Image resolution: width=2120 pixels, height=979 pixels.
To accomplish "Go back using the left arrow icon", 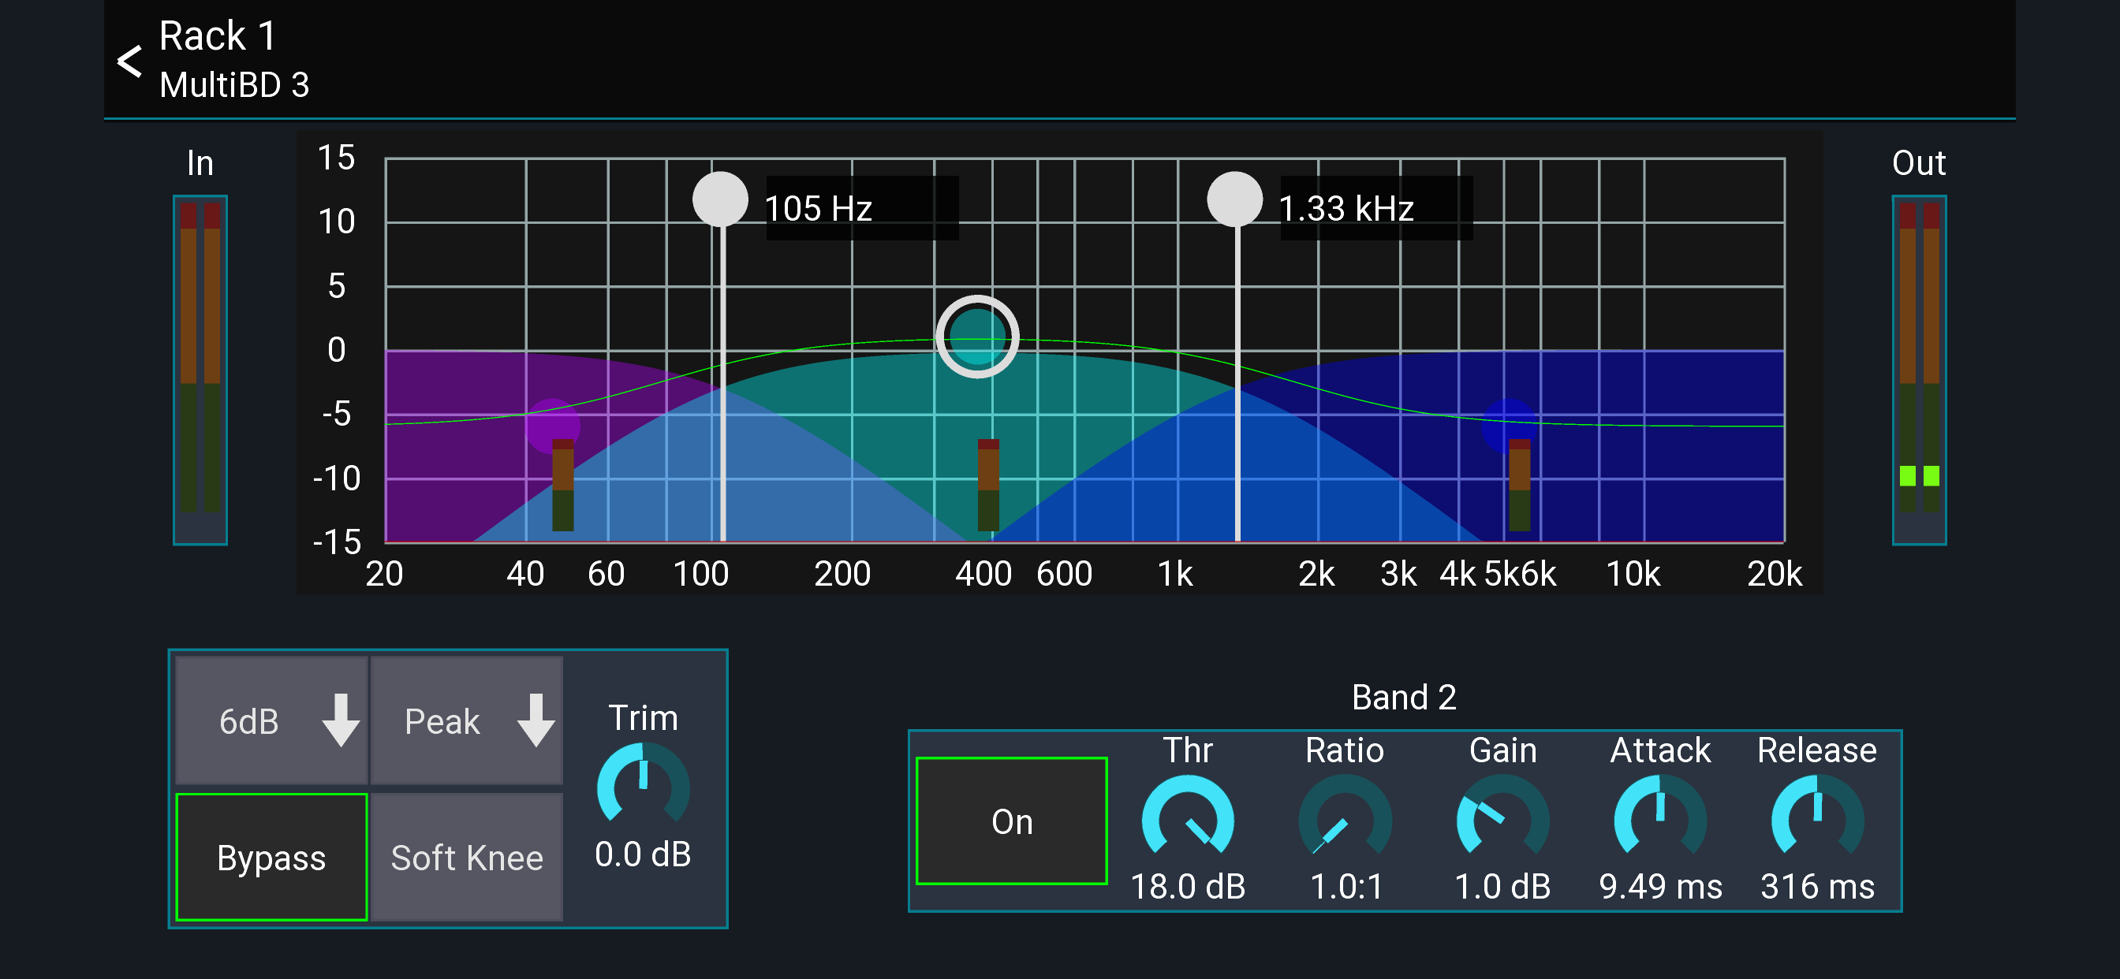I will click(x=129, y=61).
